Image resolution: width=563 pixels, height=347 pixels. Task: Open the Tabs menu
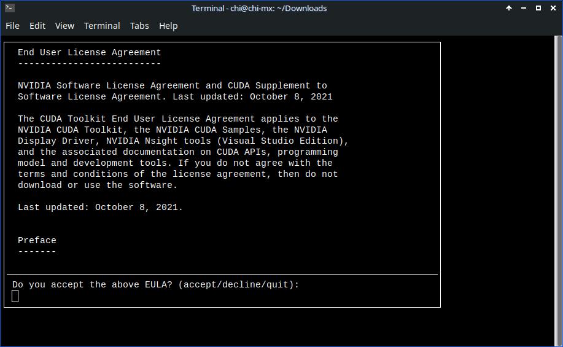pyautogui.click(x=139, y=26)
